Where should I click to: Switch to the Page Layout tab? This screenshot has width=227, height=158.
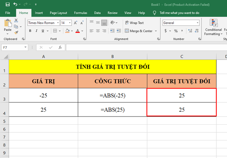pyautogui.click(x=58, y=13)
